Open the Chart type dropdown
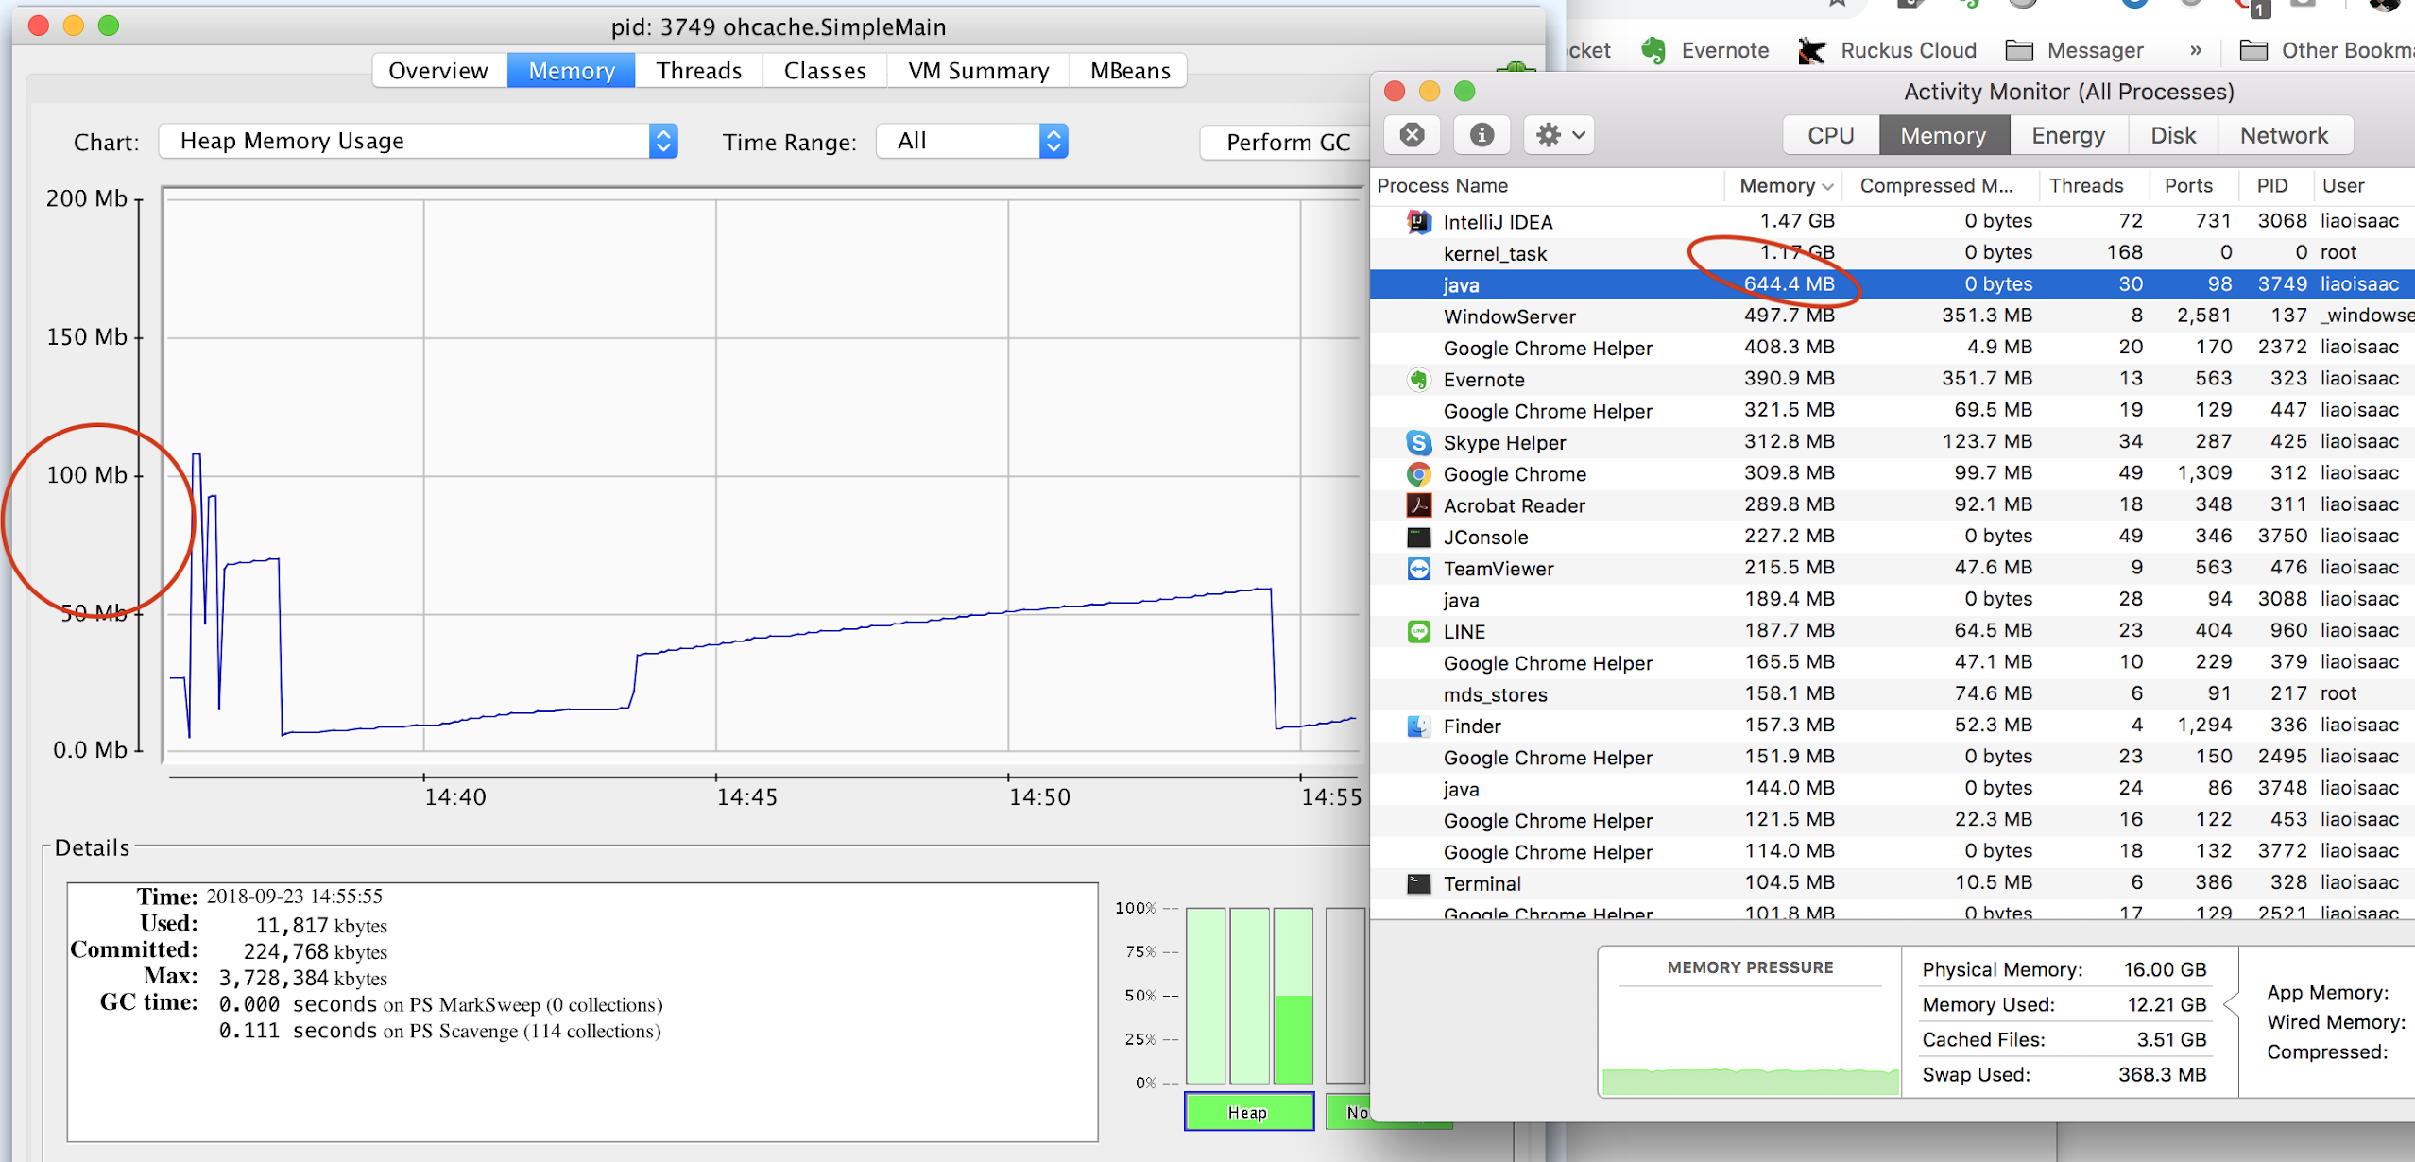The image size is (2415, 1162). (418, 142)
